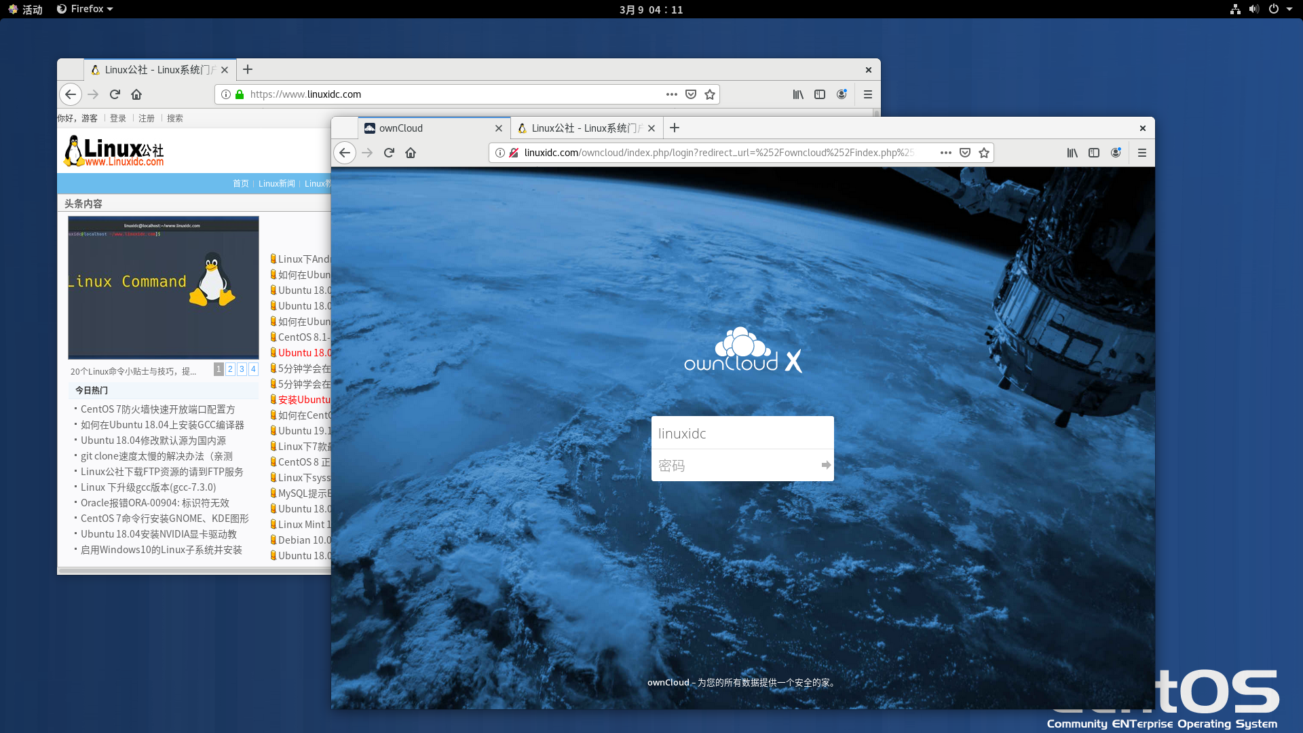
Task: Reload page in rear Firefox window
Action: (115, 94)
